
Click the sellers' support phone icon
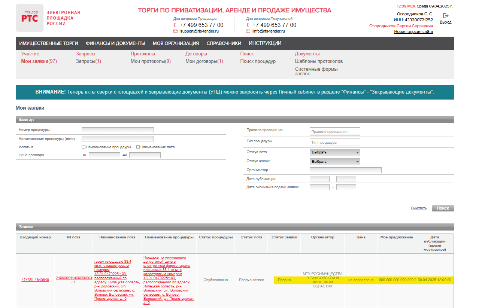[175, 25]
